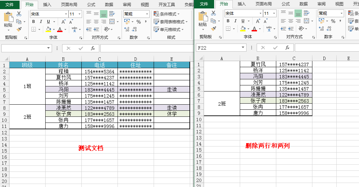The width and height of the screenshot is (359, 187).
Task: Switch to 开发工具 tab in left window
Action: pos(167,5)
